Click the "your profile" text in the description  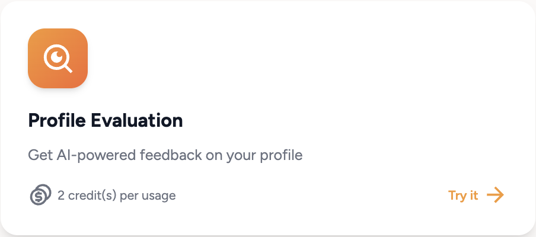point(266,156)
